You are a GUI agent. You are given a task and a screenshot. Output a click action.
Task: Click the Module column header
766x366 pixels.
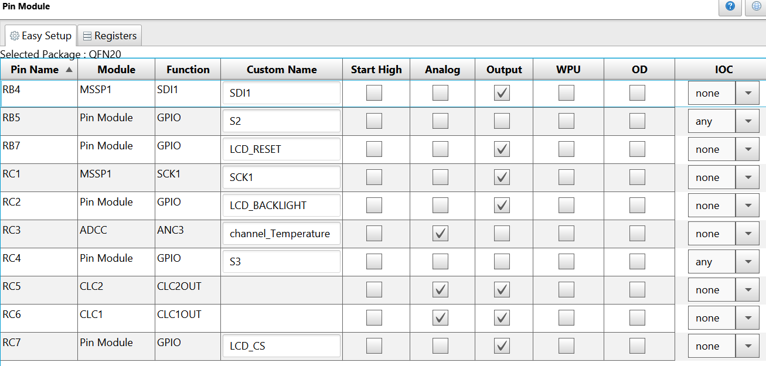coord(116,70)
